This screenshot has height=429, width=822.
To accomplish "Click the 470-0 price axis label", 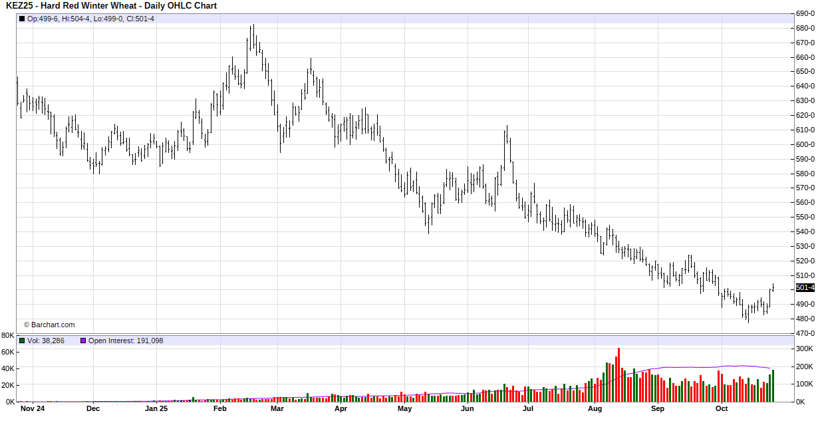I will pyautogui.click(x=806, y=333).
